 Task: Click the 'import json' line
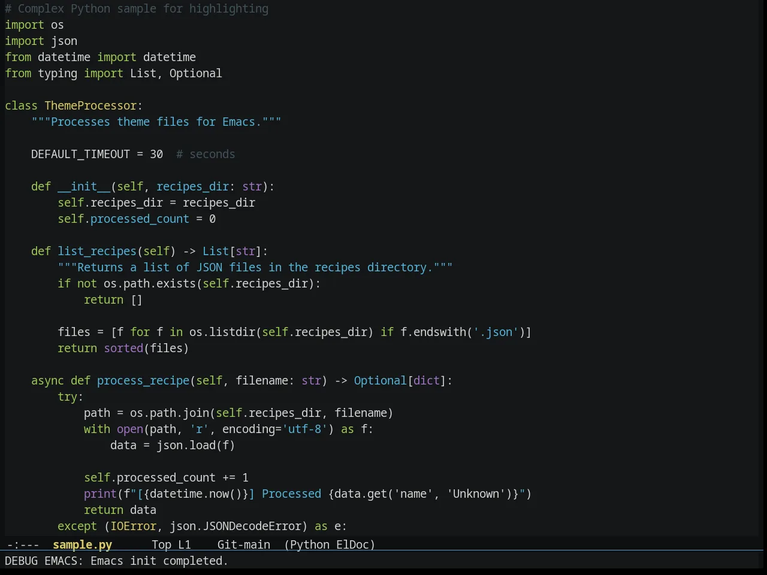41,41
